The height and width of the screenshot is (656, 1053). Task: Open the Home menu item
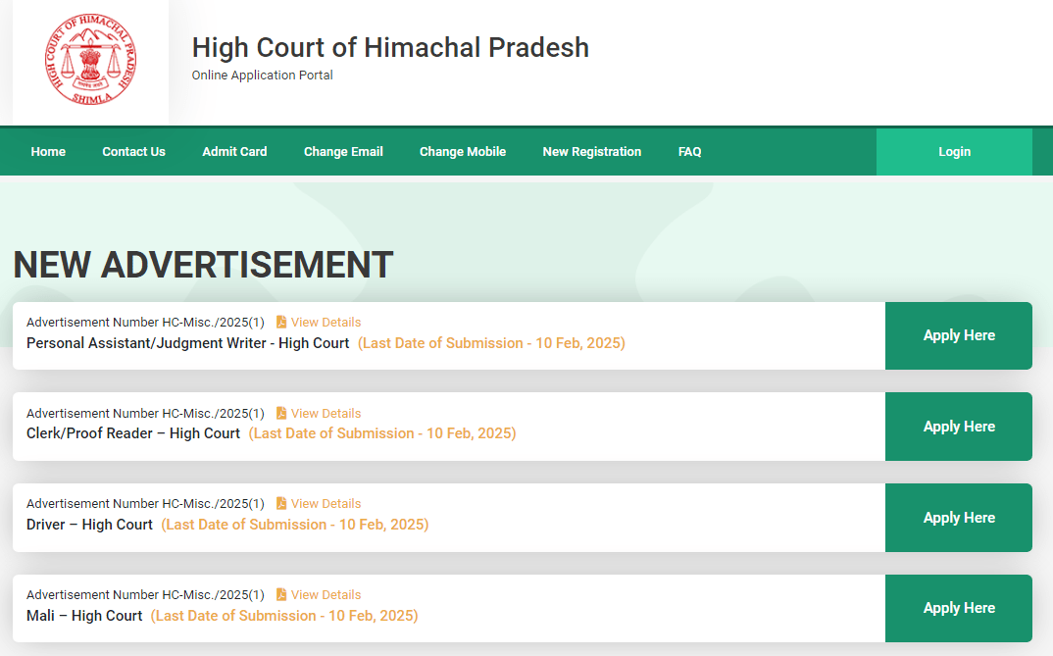(48, 152)
